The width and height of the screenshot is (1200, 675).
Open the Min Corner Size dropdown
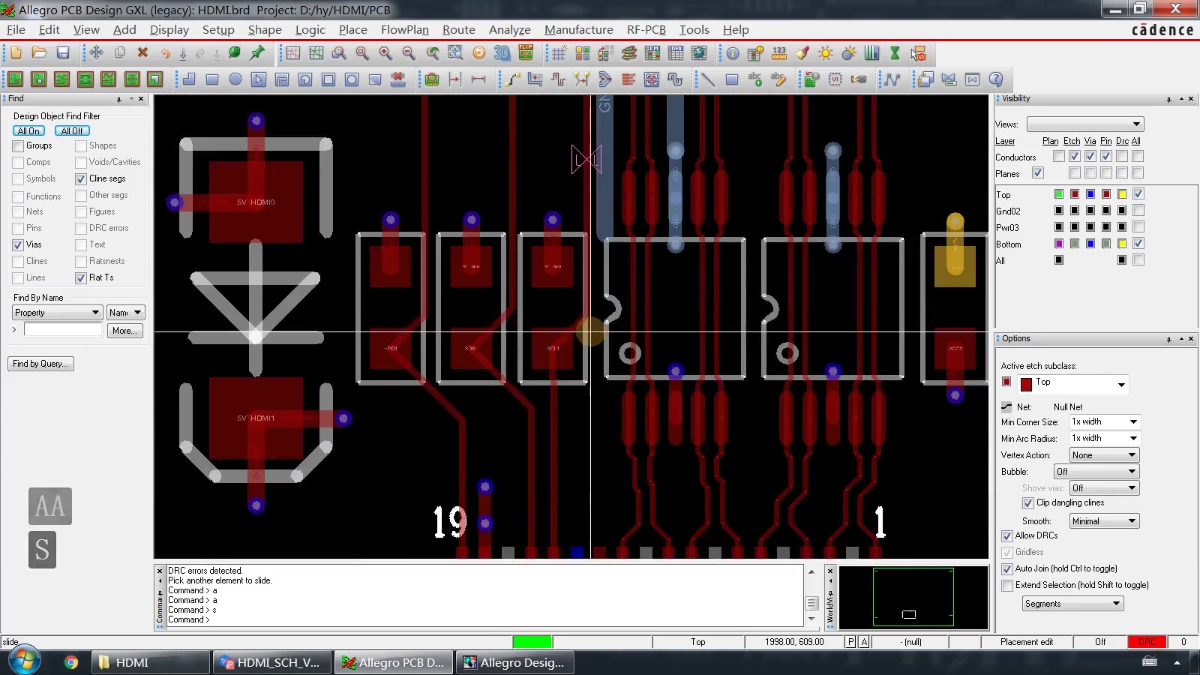click(1105, 421)
